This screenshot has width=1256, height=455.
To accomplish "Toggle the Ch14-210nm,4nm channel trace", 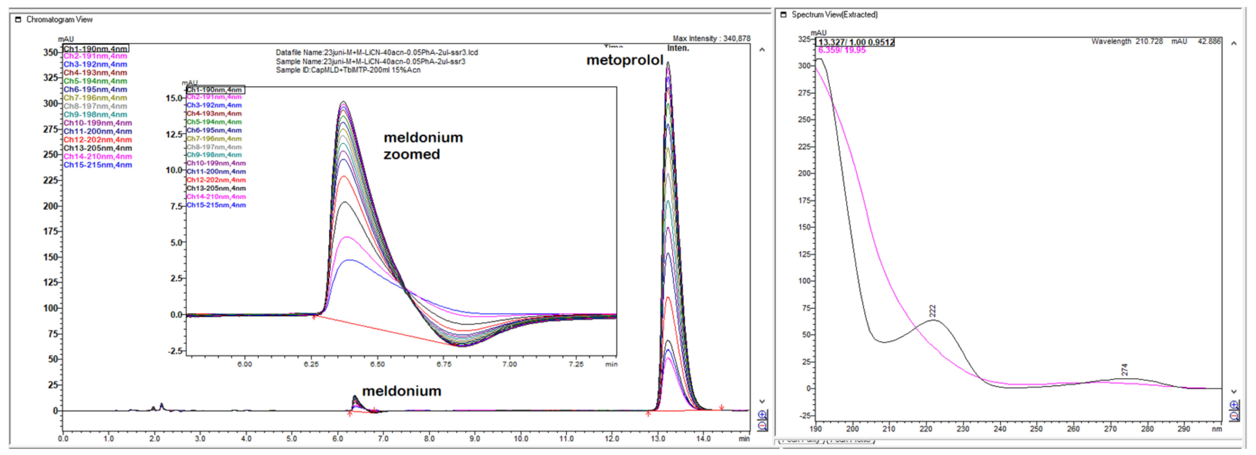I will coord(96,156).
